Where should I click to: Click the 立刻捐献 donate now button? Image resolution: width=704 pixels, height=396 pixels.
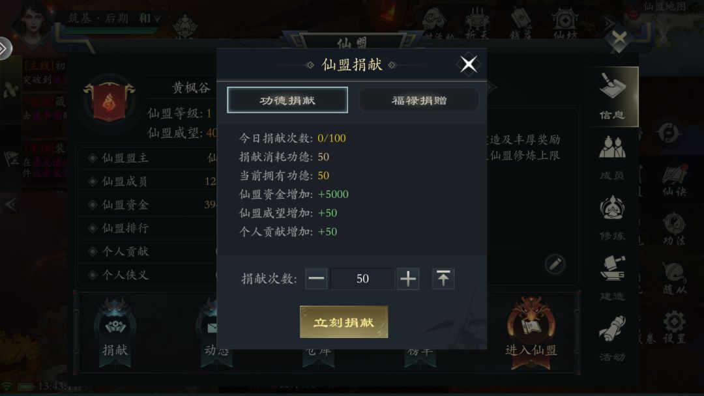coord(344,322)
